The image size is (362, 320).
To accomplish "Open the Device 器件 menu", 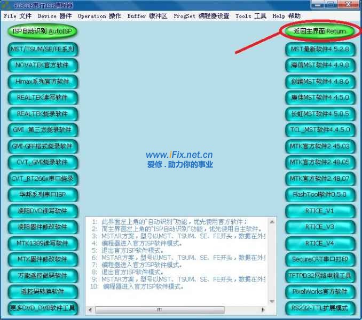I will coord(54,16).
